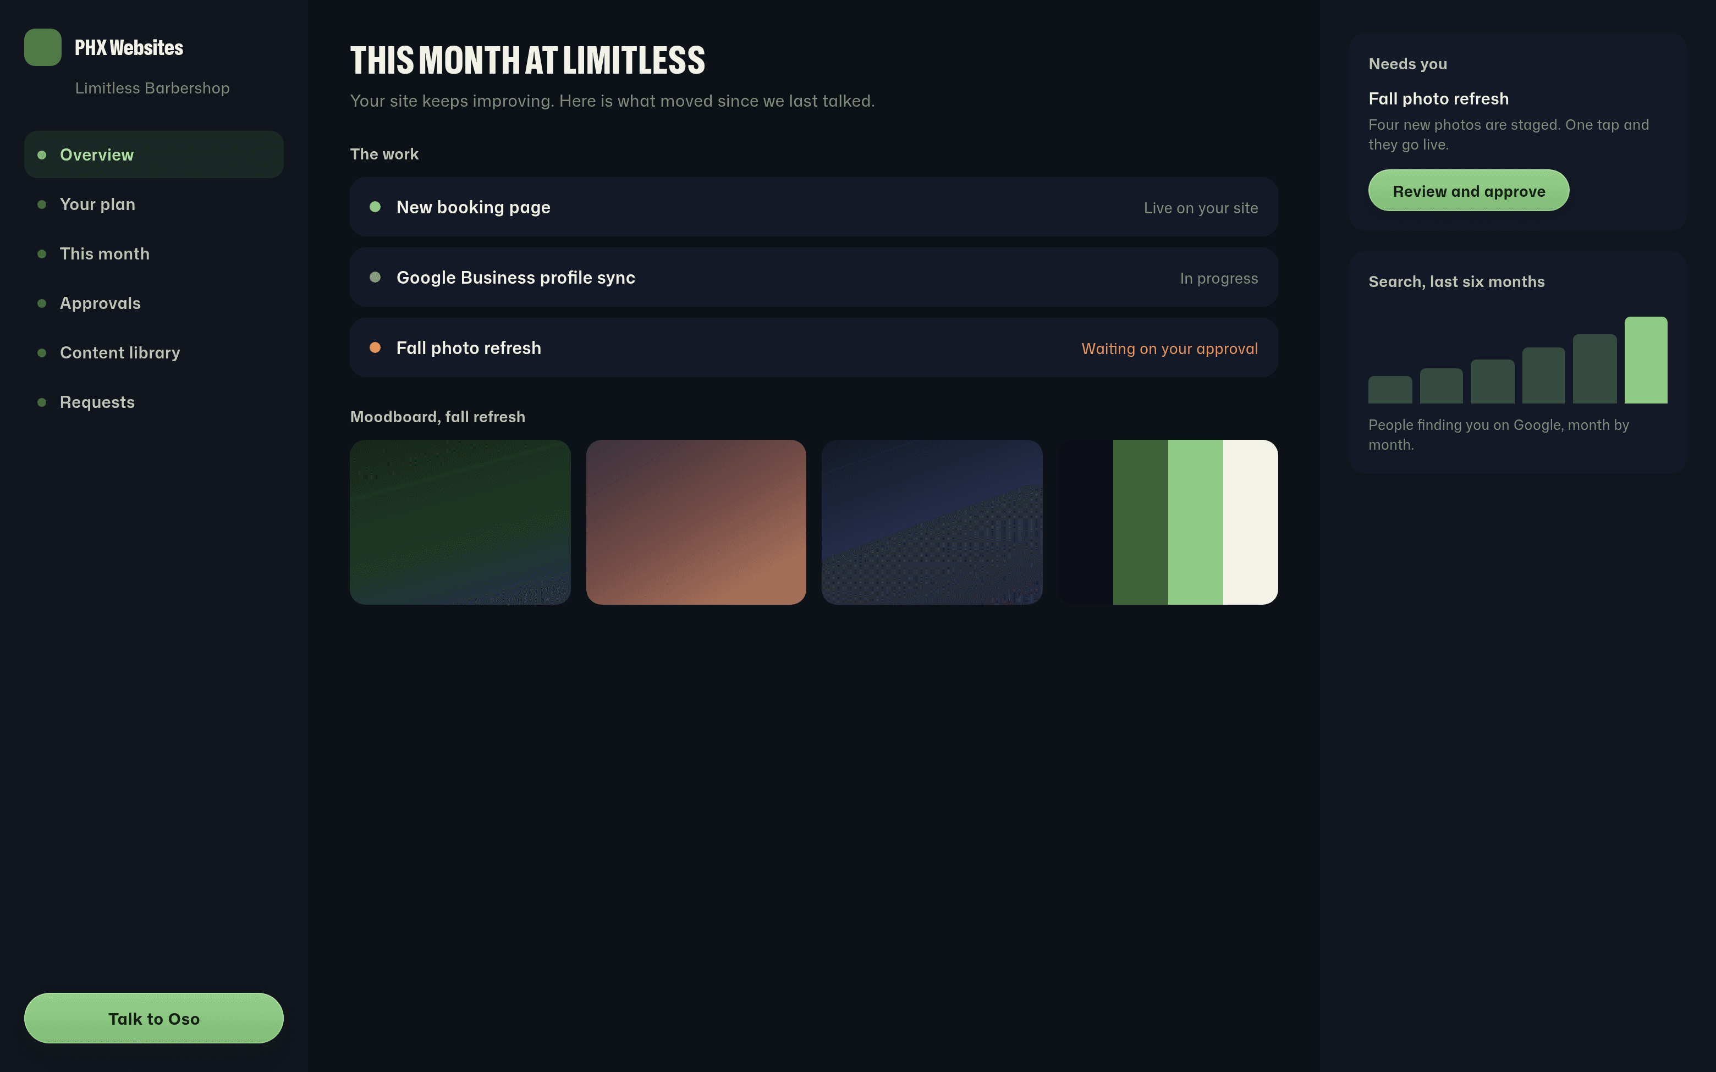Click the Limitless Barbershop subtitle
The height and width of the screenshot is (1072, 1716).
152,88
